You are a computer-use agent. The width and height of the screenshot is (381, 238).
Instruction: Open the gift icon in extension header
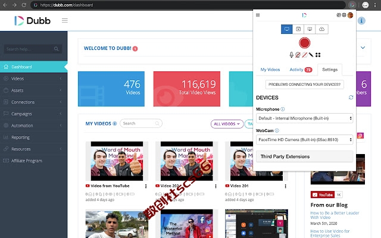[339, 15]
